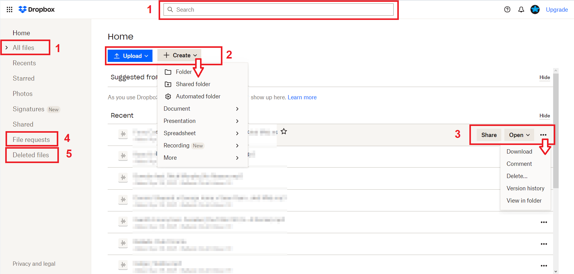Follow the Learn more link

click(302, 97)
